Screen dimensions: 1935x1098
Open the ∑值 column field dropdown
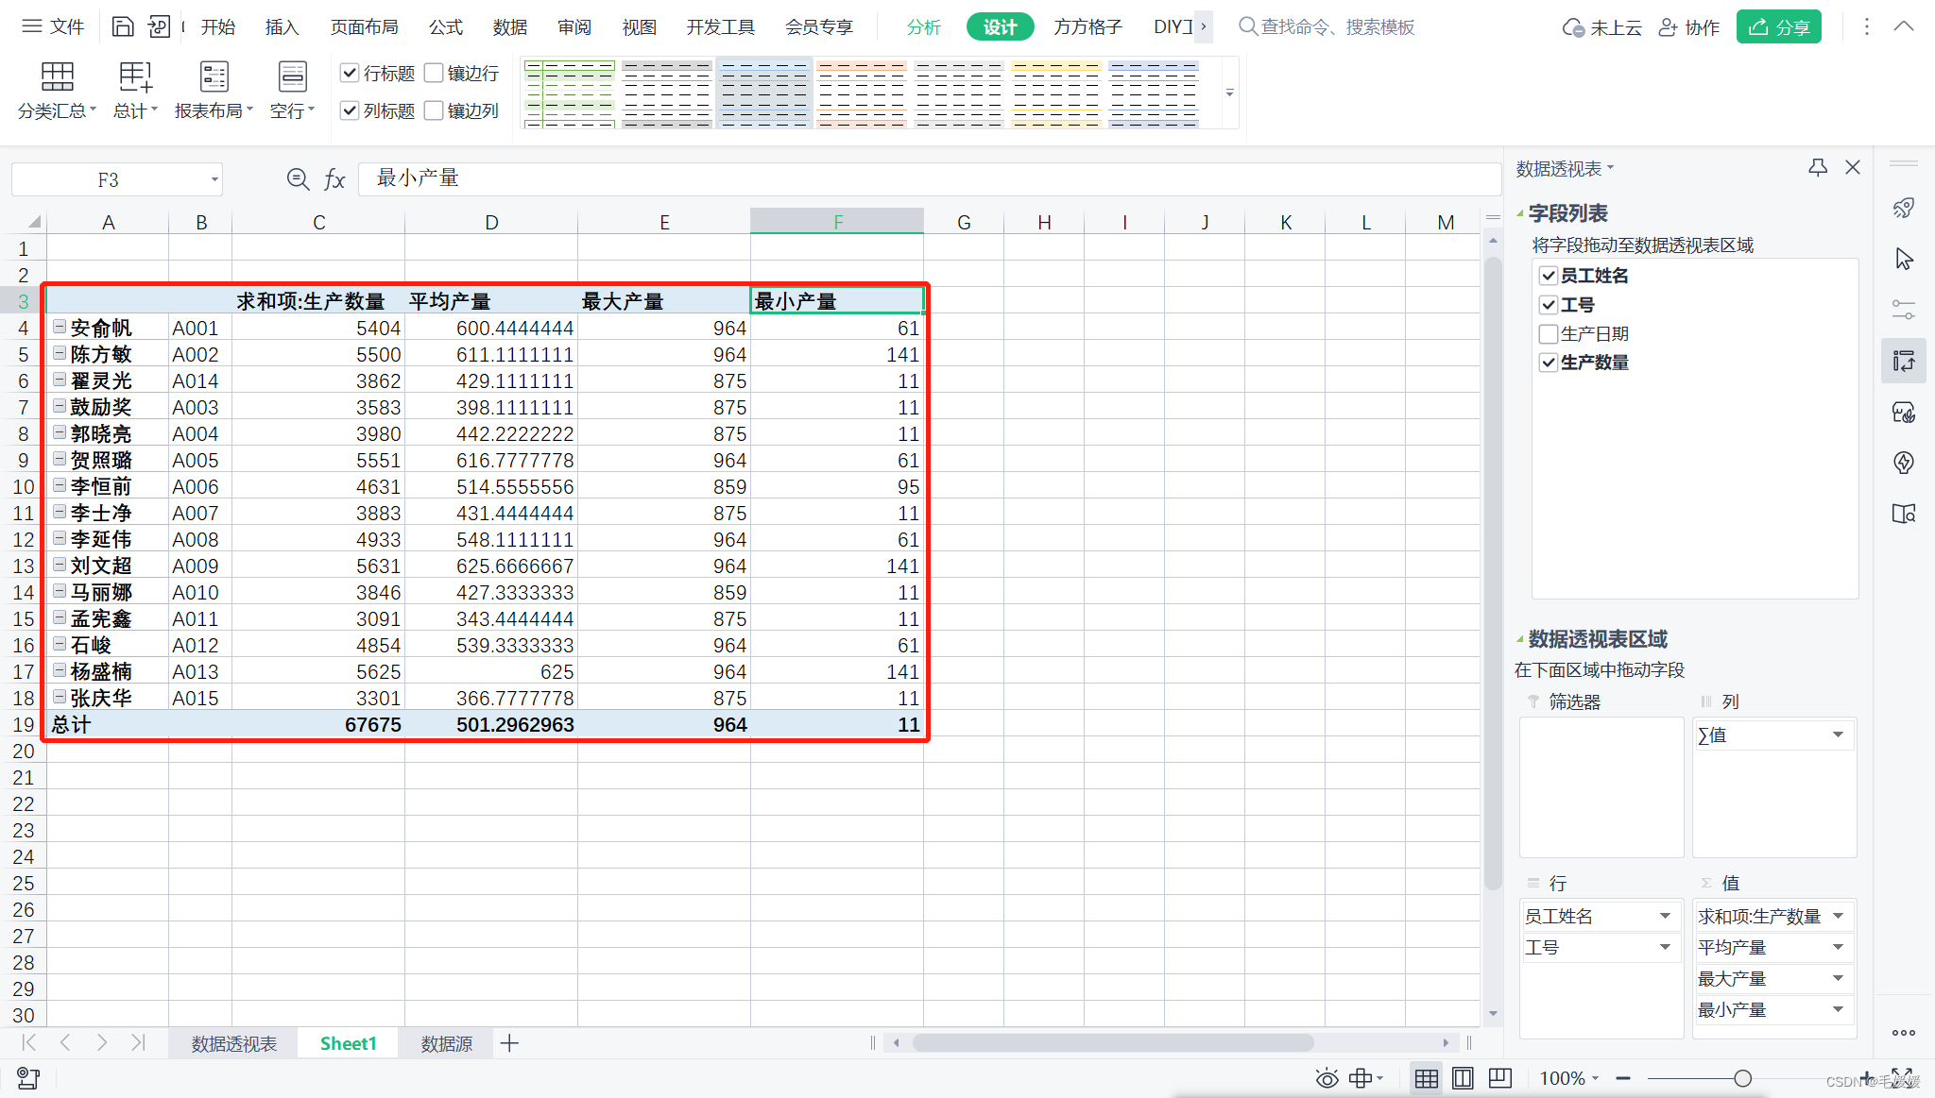[x=1838, y=735]
